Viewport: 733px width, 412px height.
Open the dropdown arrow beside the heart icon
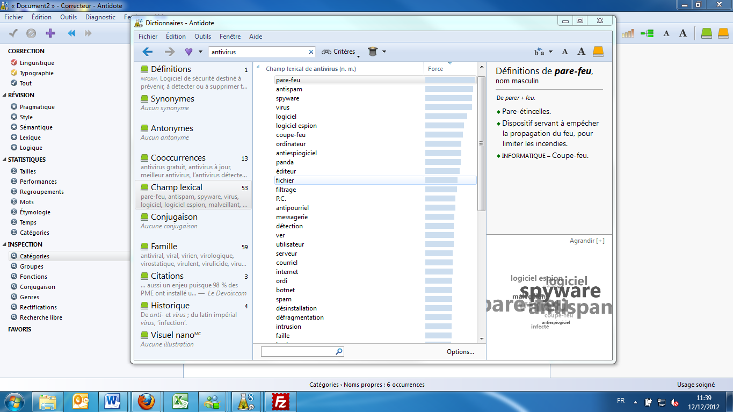[200, 52]
